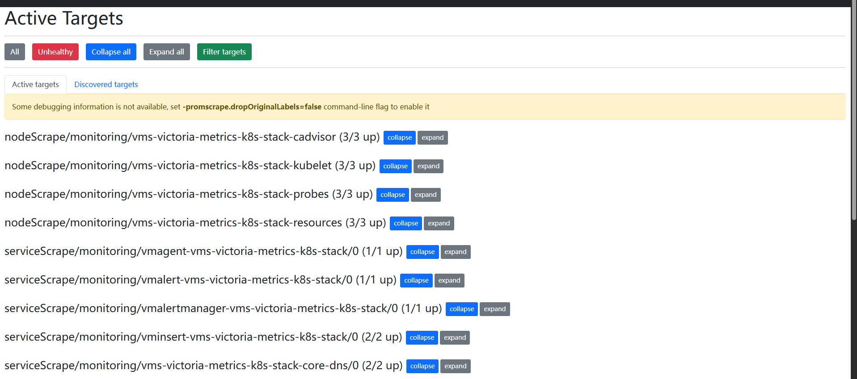Filter to Unhealthy targets only
Screen dimensions: 857x379
pos(55,52)
